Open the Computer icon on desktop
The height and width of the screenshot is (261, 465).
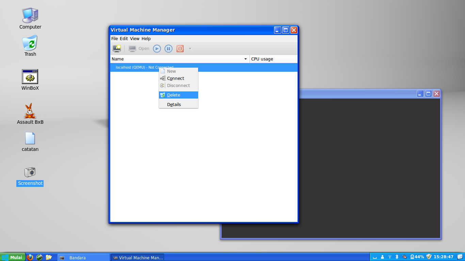tap(30, 16)
